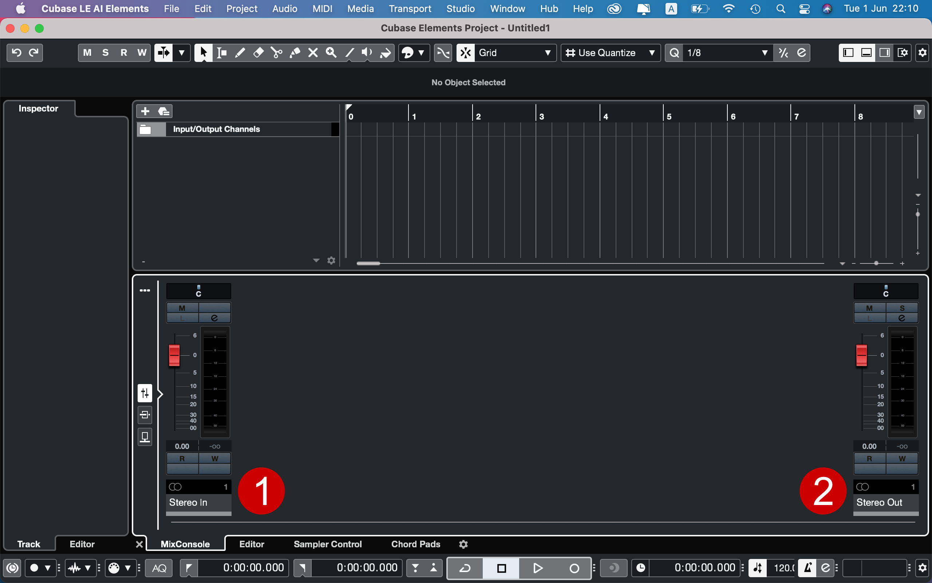Click the iterative quantize percent icon
This screenshot has width=932, height=583.
[x=783, y=52]
